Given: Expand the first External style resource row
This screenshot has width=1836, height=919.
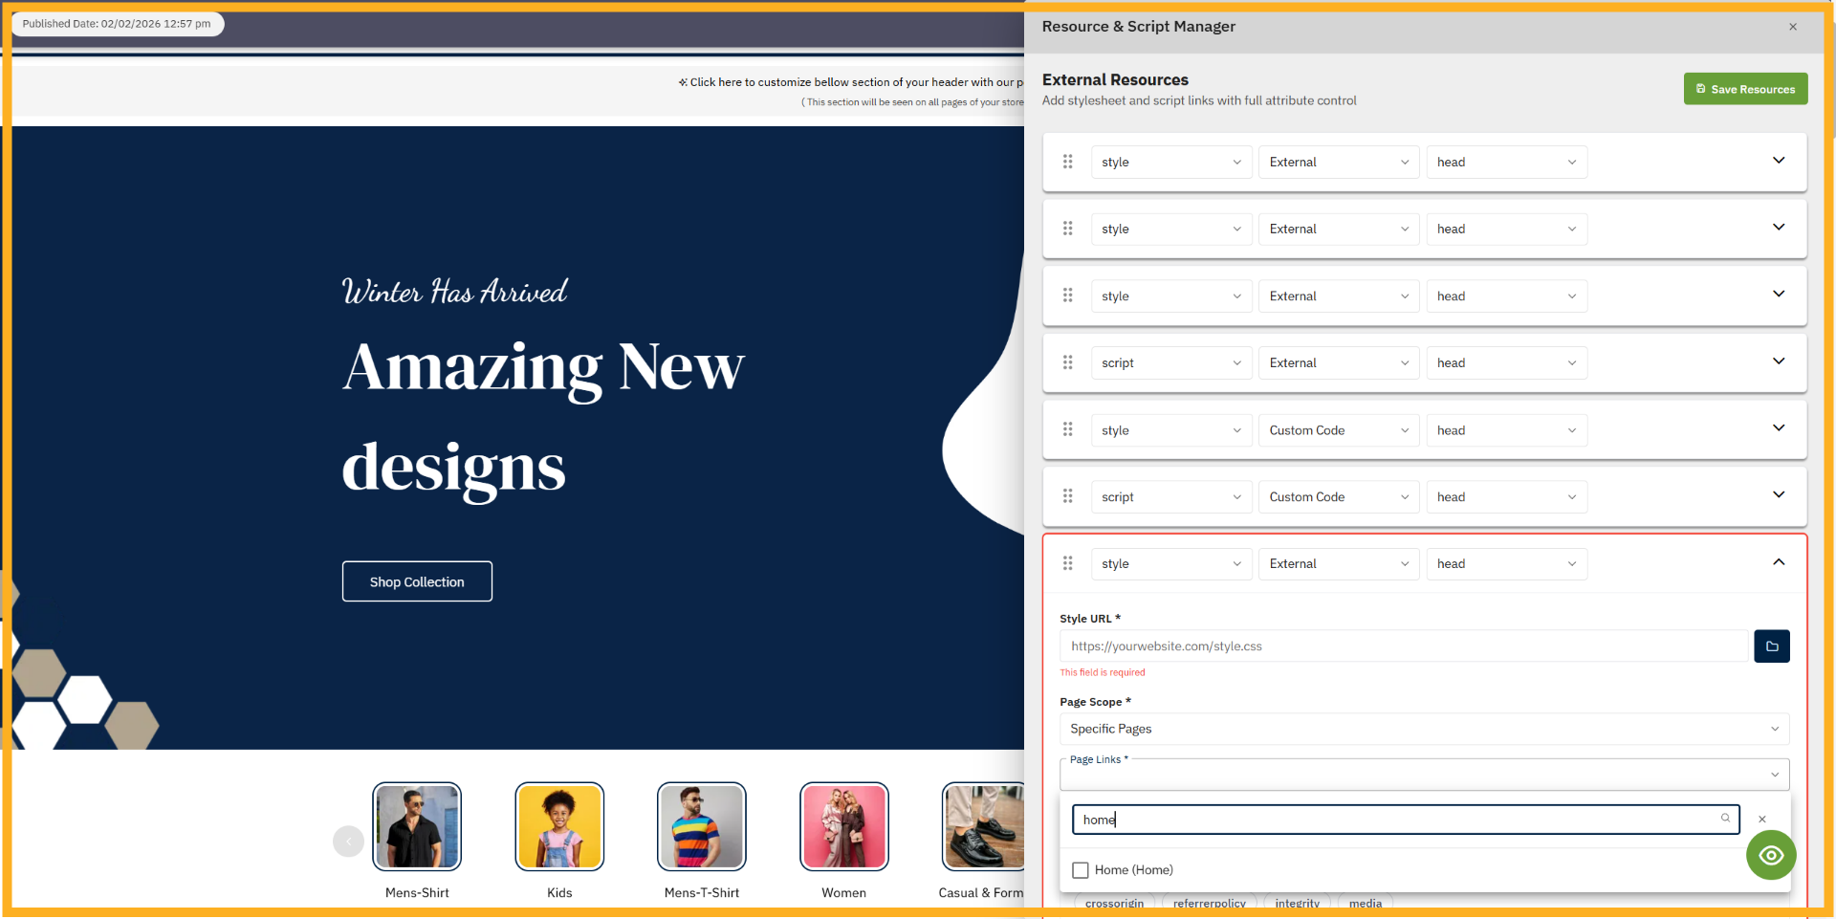Looking at the screenshot, I should pyautogui.click(x=1779, y=161).
